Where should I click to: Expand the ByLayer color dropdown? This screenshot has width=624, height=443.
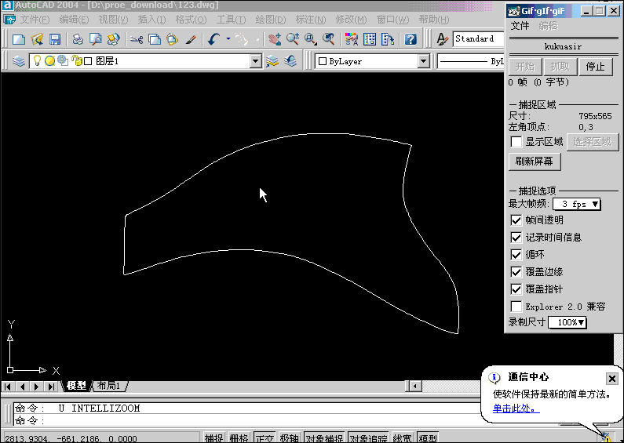point(424,61)
